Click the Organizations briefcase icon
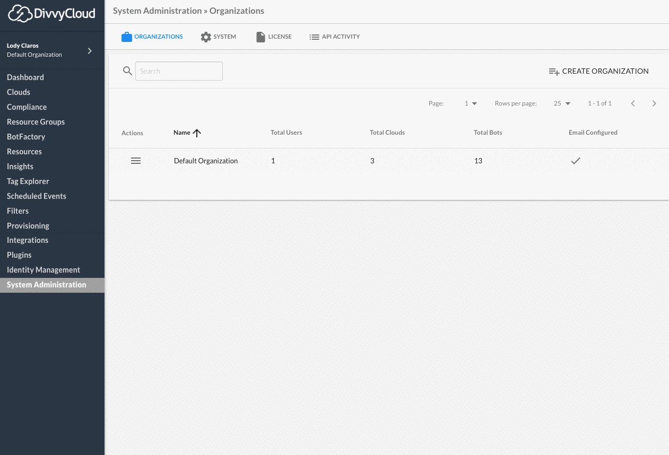 coord(126,37)
